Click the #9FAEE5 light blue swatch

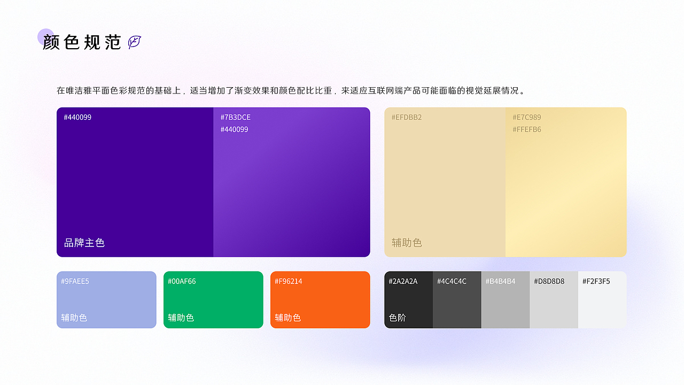(106, 299)
